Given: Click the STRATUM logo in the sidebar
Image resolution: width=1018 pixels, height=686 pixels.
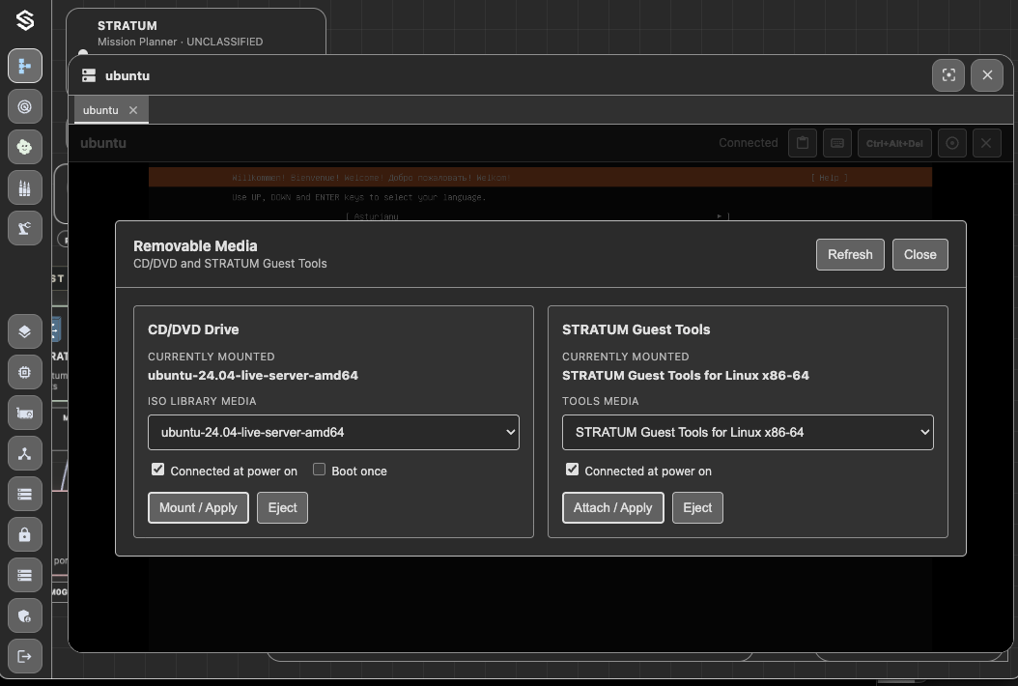Looking at the screenshot, I should [25, 20].
